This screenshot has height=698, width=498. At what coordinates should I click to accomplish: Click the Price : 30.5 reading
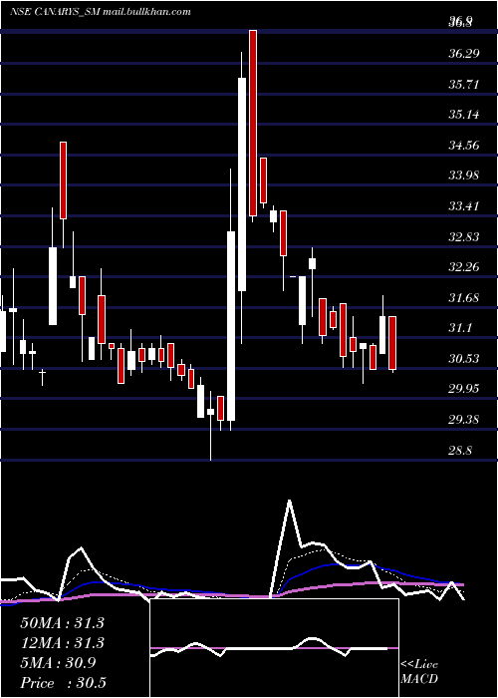click(63, 683)
